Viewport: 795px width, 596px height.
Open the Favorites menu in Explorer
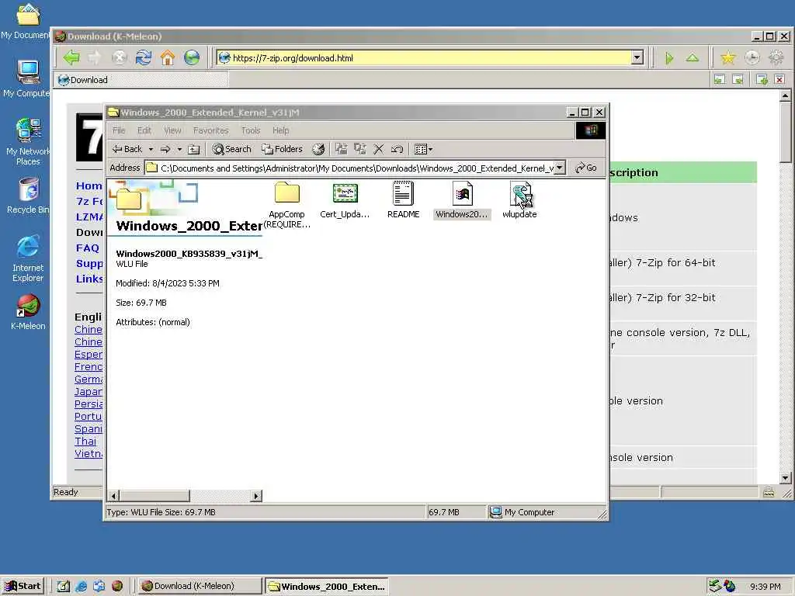pos(210,130)
